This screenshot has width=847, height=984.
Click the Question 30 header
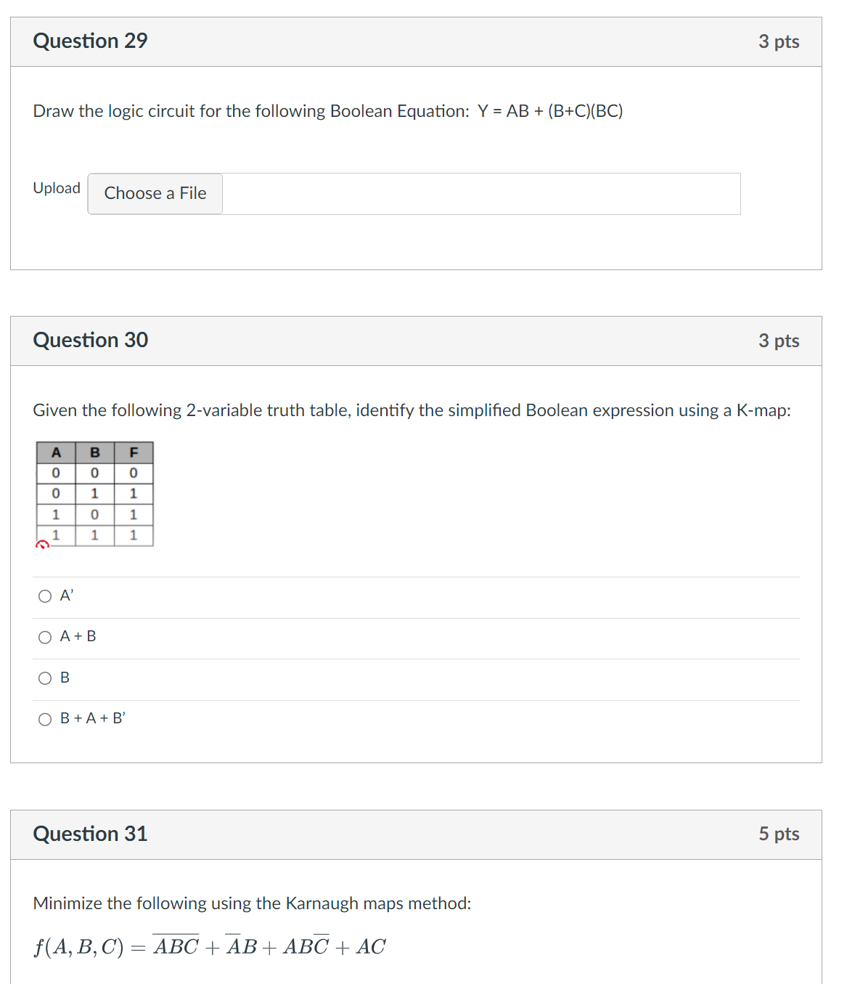(x=91, y=339)
